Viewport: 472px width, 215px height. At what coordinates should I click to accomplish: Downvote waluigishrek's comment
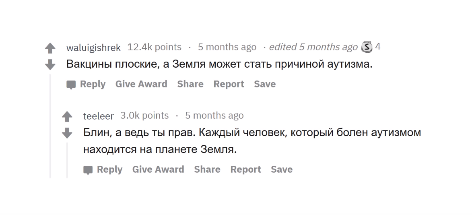50,64
